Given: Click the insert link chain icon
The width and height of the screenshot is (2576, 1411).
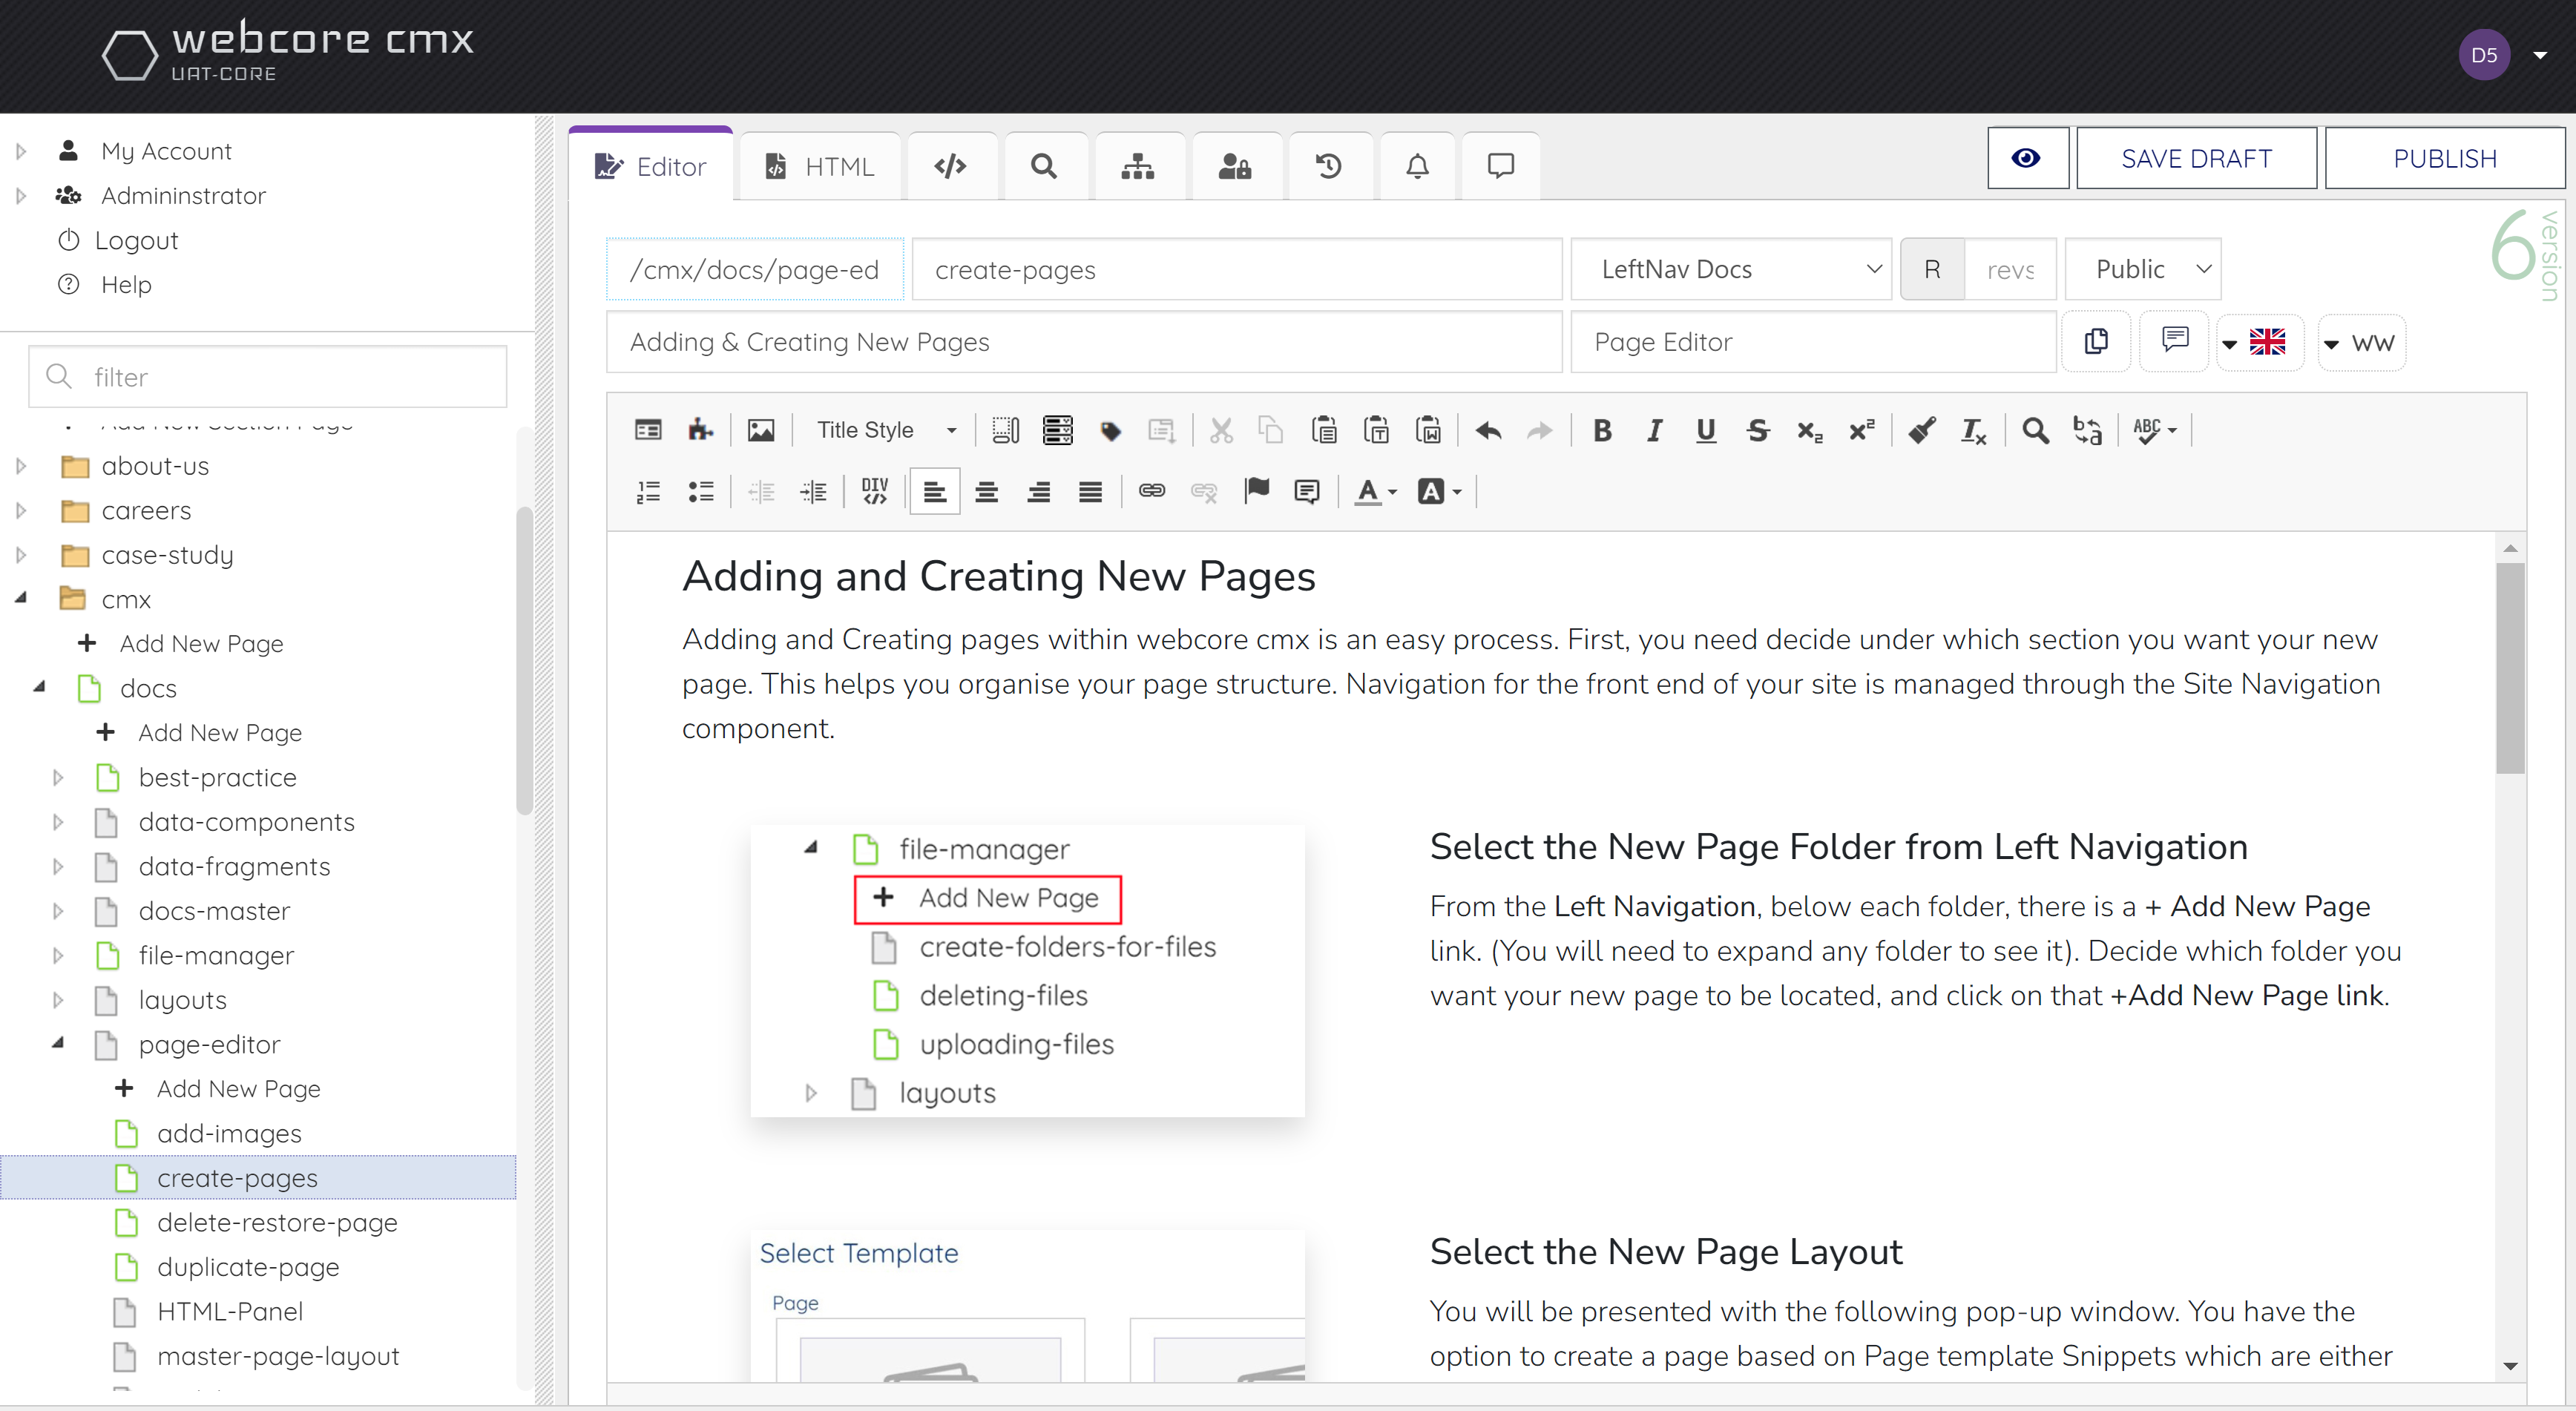Looking at the screenshot, I should [x=1152, y=491].
